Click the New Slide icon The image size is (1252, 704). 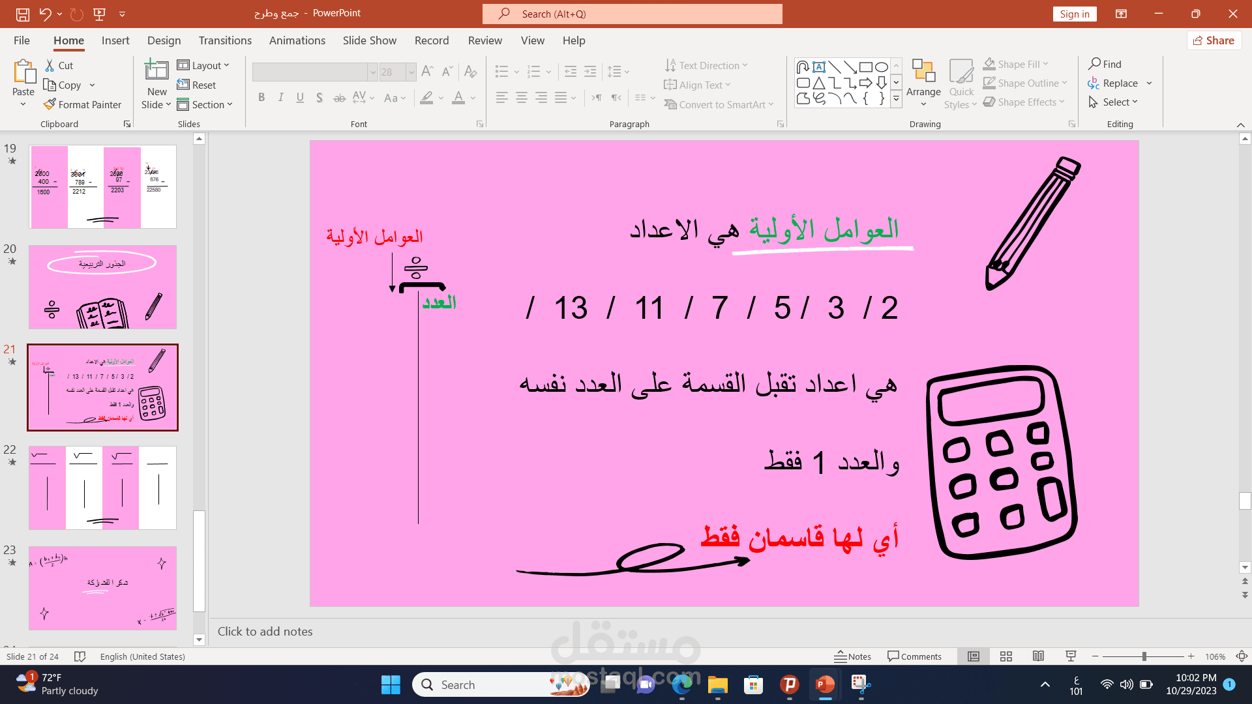point(156,70)
